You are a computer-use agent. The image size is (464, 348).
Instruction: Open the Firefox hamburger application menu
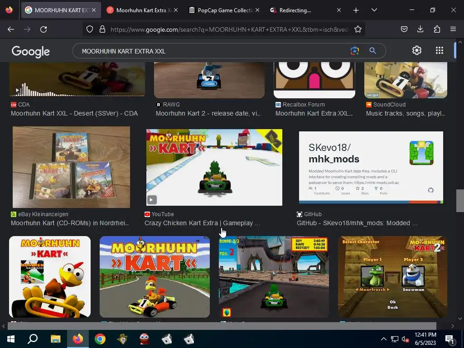click(453, 29)
